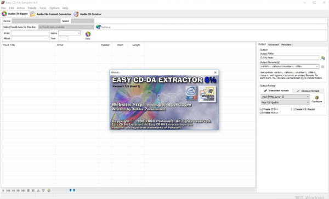This screenshot has width=329, height=199.
Task: Click the Audio CD Creator disc icon
Action: [76, 14]
